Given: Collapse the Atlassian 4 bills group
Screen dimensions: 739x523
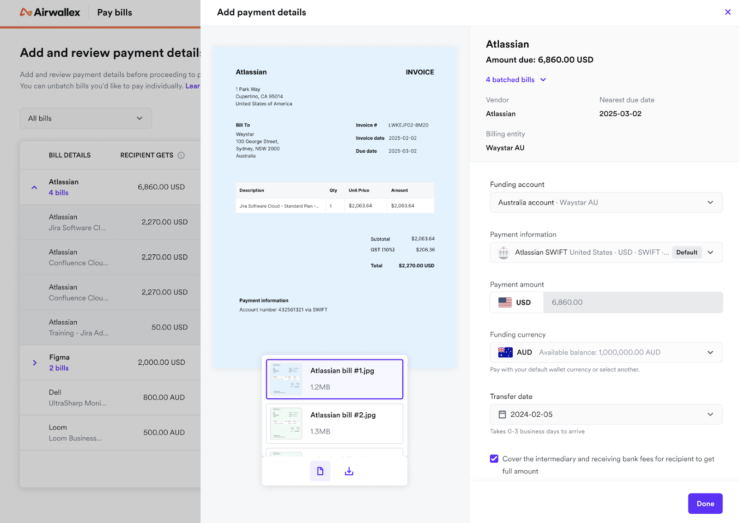Looking at the screenshot, I should 34,187.
